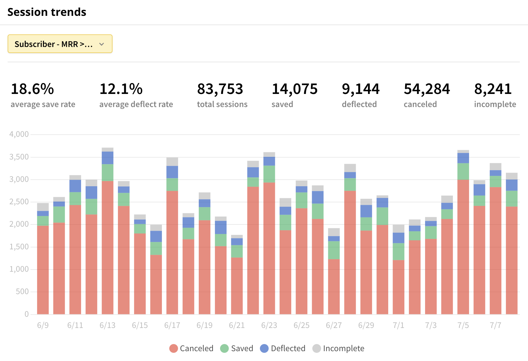Toggle the Incomplete legend entry
Image resolution: width=528 pixels, height=361 pixels.
343,348
